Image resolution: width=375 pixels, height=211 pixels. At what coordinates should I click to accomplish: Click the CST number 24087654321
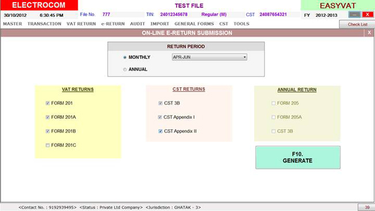click(273, 14)
